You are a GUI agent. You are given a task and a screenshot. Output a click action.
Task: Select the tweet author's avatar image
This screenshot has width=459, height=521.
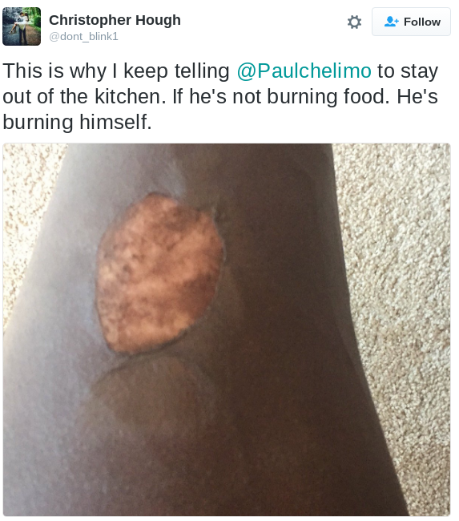(22, 26)
